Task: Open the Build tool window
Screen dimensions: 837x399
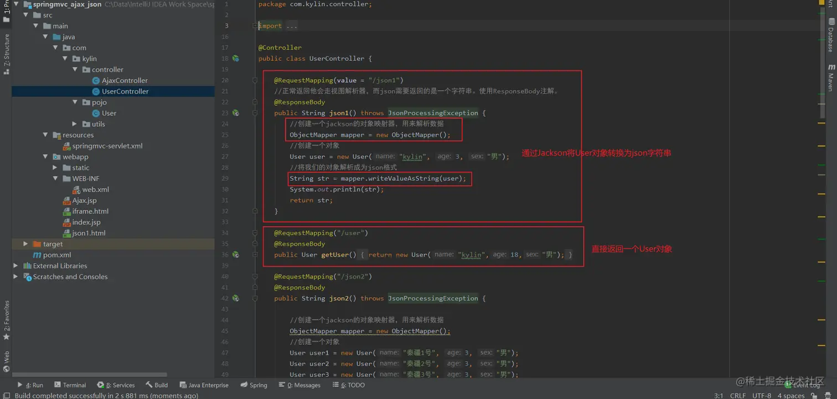Action: [x=157, y=385]
